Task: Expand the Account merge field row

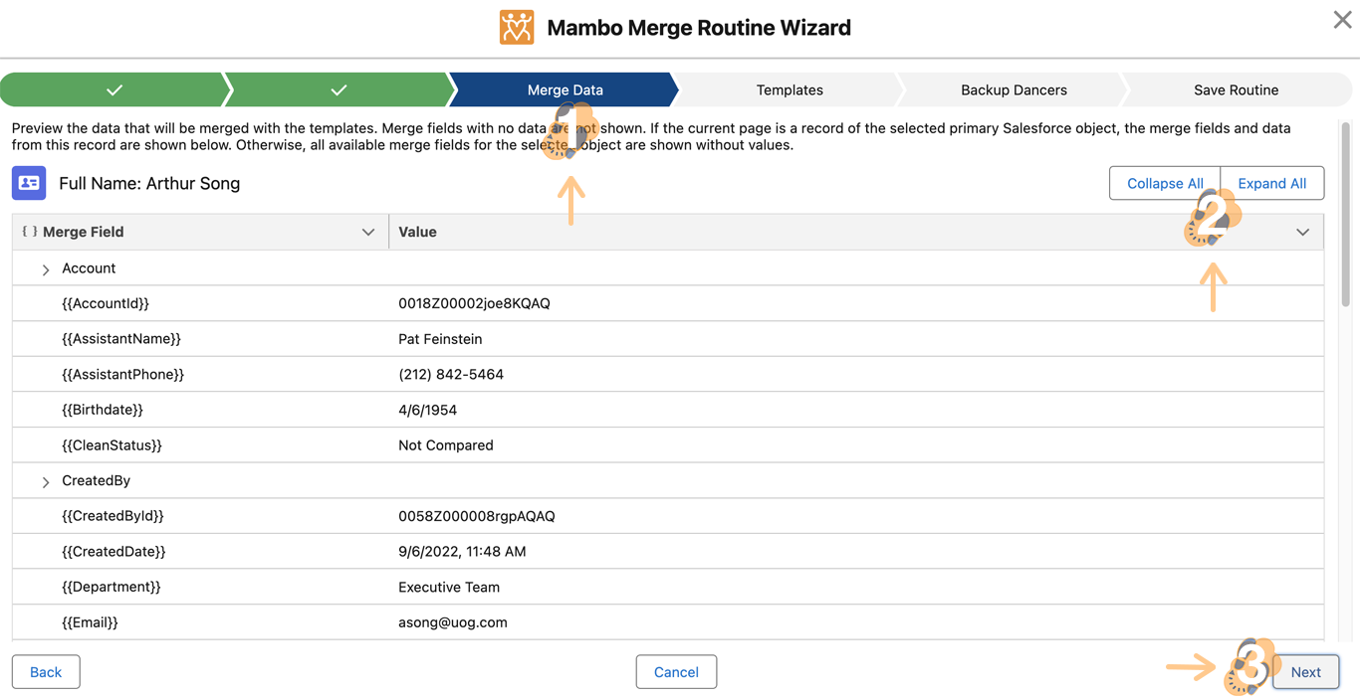Action: [x=46, y=269]
